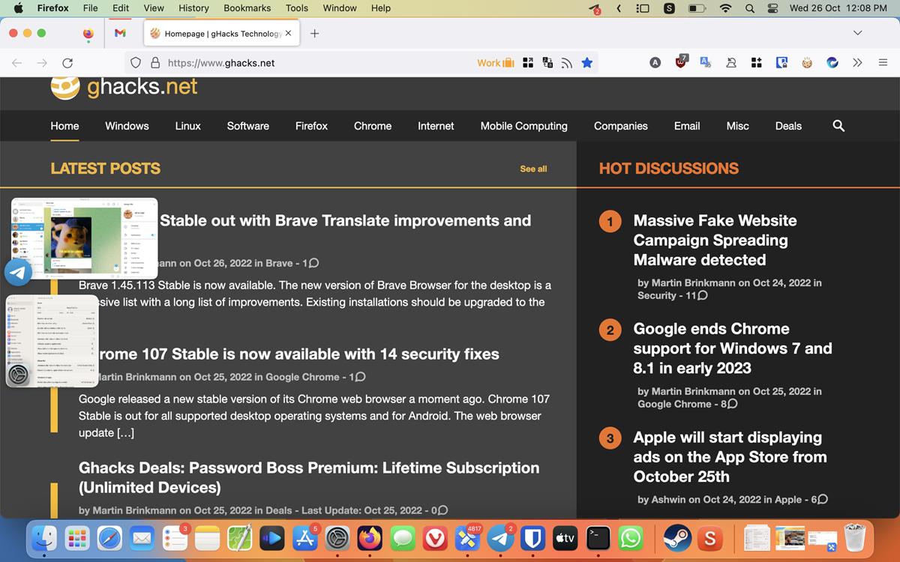Open the File menu in menu bar
The image size is (900, 562).
90,8
